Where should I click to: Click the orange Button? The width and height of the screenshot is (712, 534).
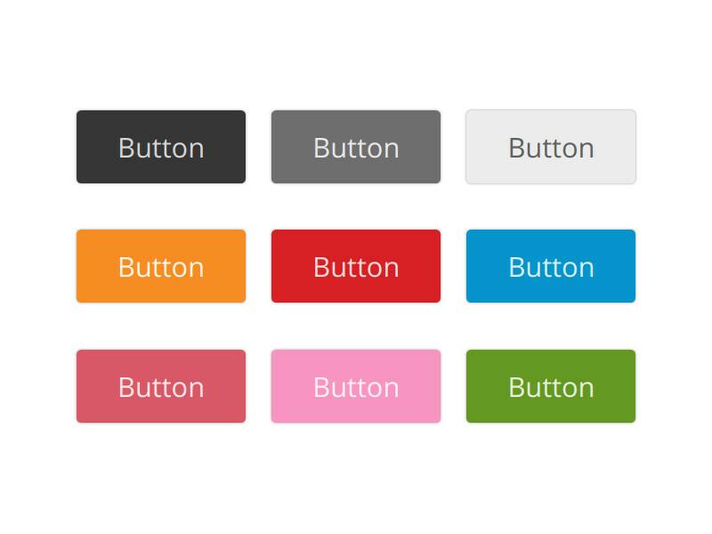point(161,266)
